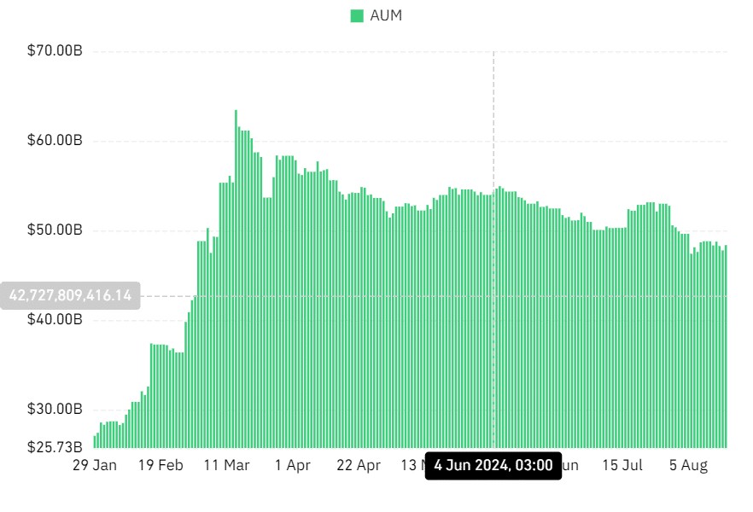This screenshot has height=512, width=753.
Task: Click the $60.00B y-axis label
Action: click(x=55, y=141)
